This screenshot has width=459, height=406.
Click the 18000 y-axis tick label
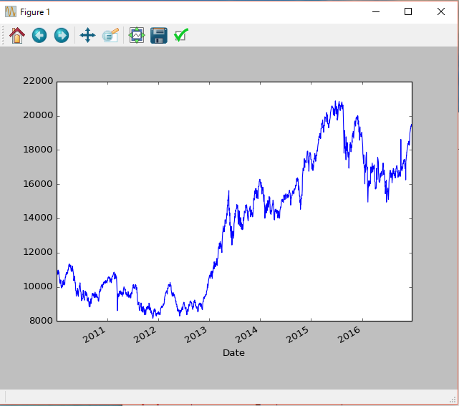pyautogui.click(x=38, y=150)
